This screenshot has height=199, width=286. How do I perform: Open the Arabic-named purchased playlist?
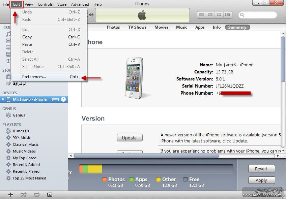click(19, 84)
